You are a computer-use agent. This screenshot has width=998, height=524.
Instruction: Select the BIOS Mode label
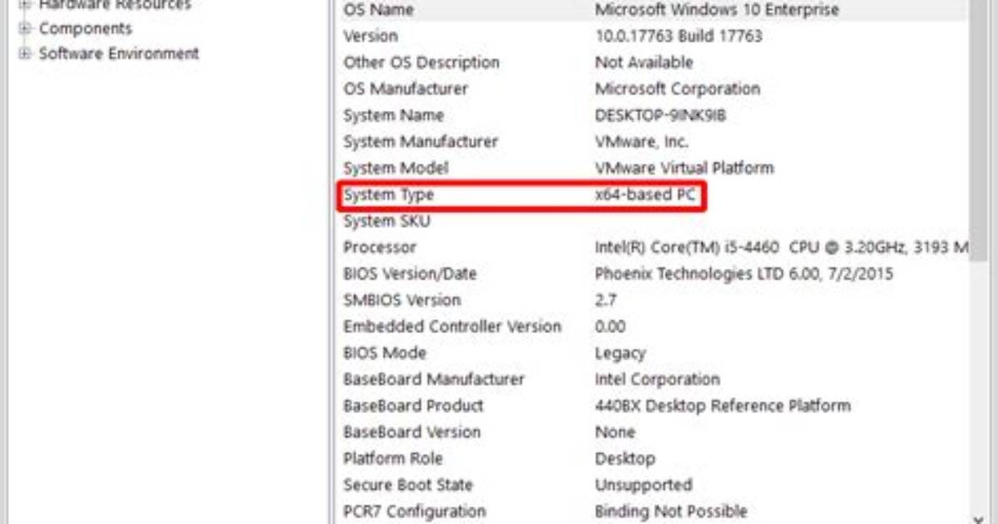[x=385, y=353]
